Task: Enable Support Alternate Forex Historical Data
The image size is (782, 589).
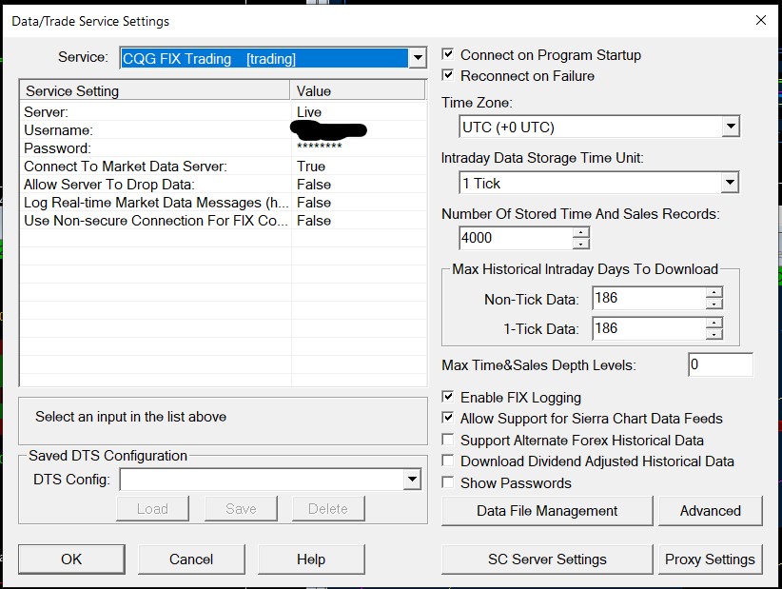Action: pos(448,440)
